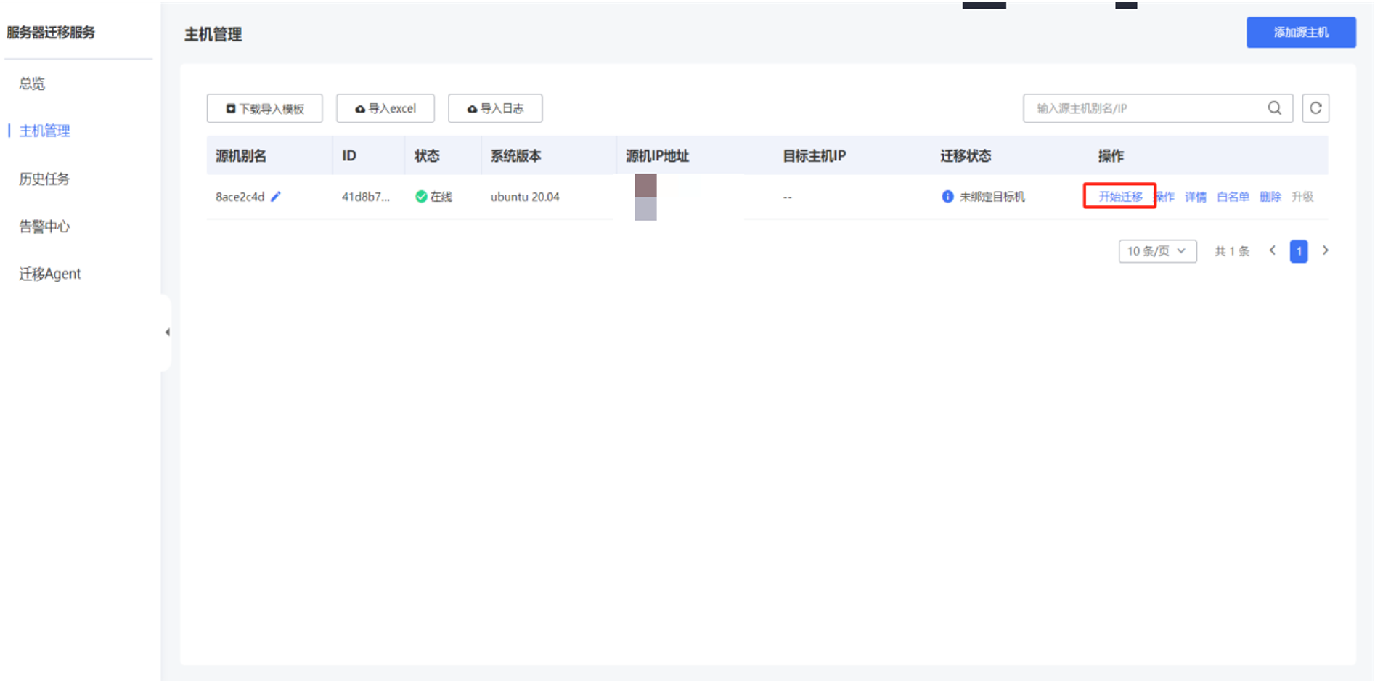1375x681 pixels.
Task: Open 迁移Agent in the sidebar
Action: (x=50, y=274)
